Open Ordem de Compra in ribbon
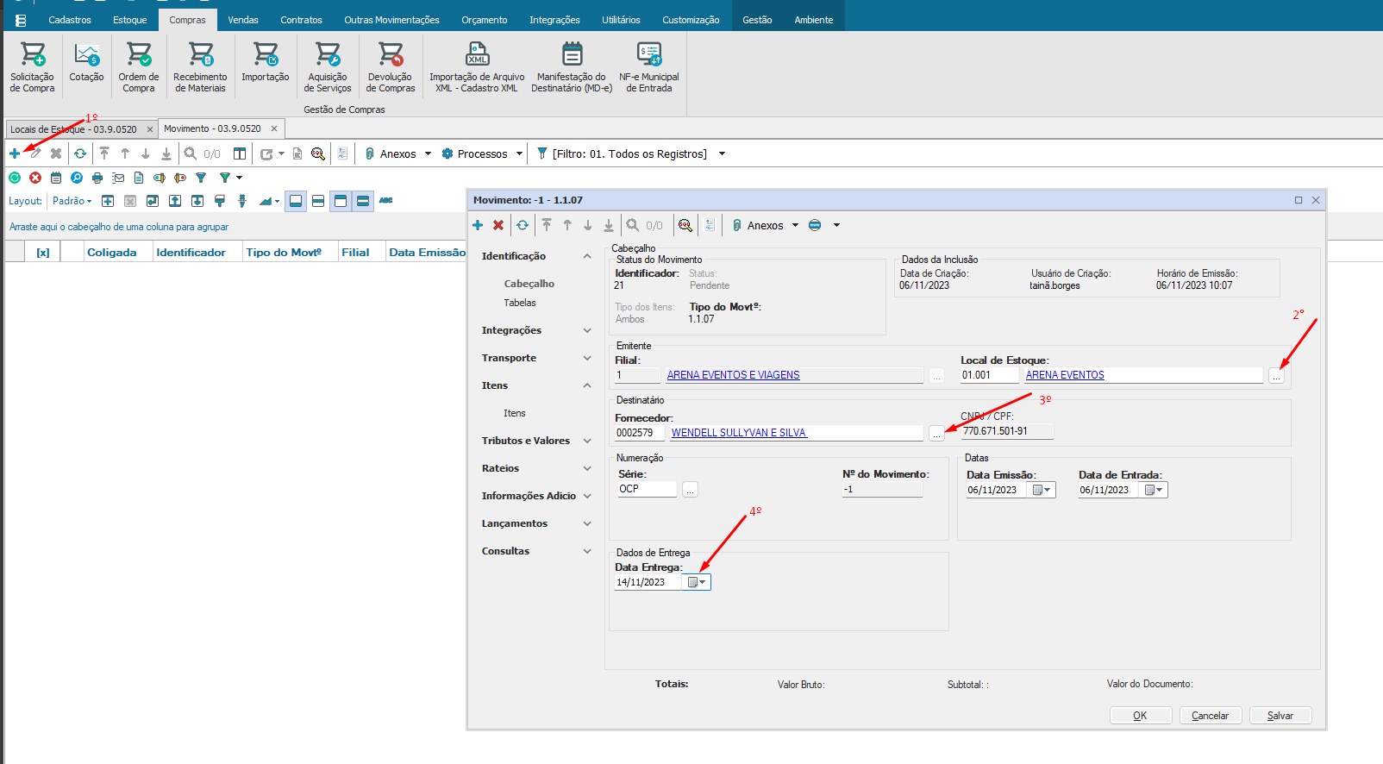Image resolution: width=1383 pixels, height=764 pixels. tap(138, 66)
